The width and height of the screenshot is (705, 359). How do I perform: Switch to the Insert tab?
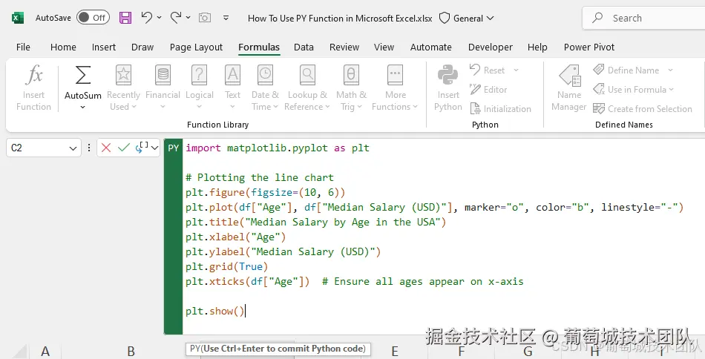(104, 47)
